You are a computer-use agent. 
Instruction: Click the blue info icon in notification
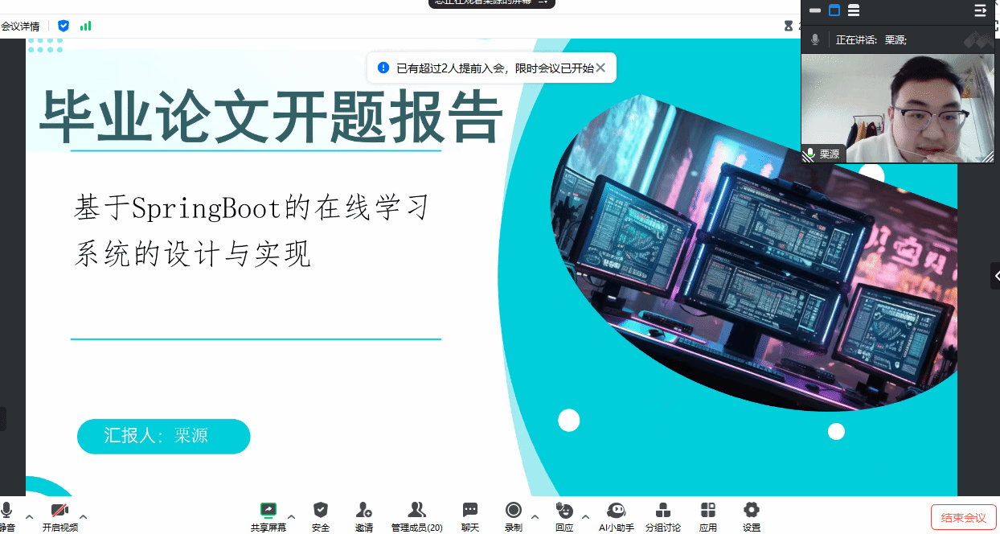click(383, 68)
